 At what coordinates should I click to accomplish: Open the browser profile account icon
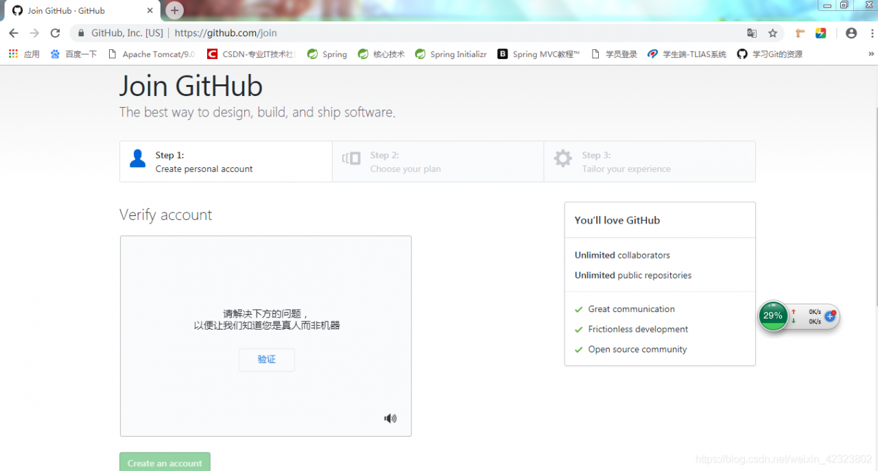(851, 32)
